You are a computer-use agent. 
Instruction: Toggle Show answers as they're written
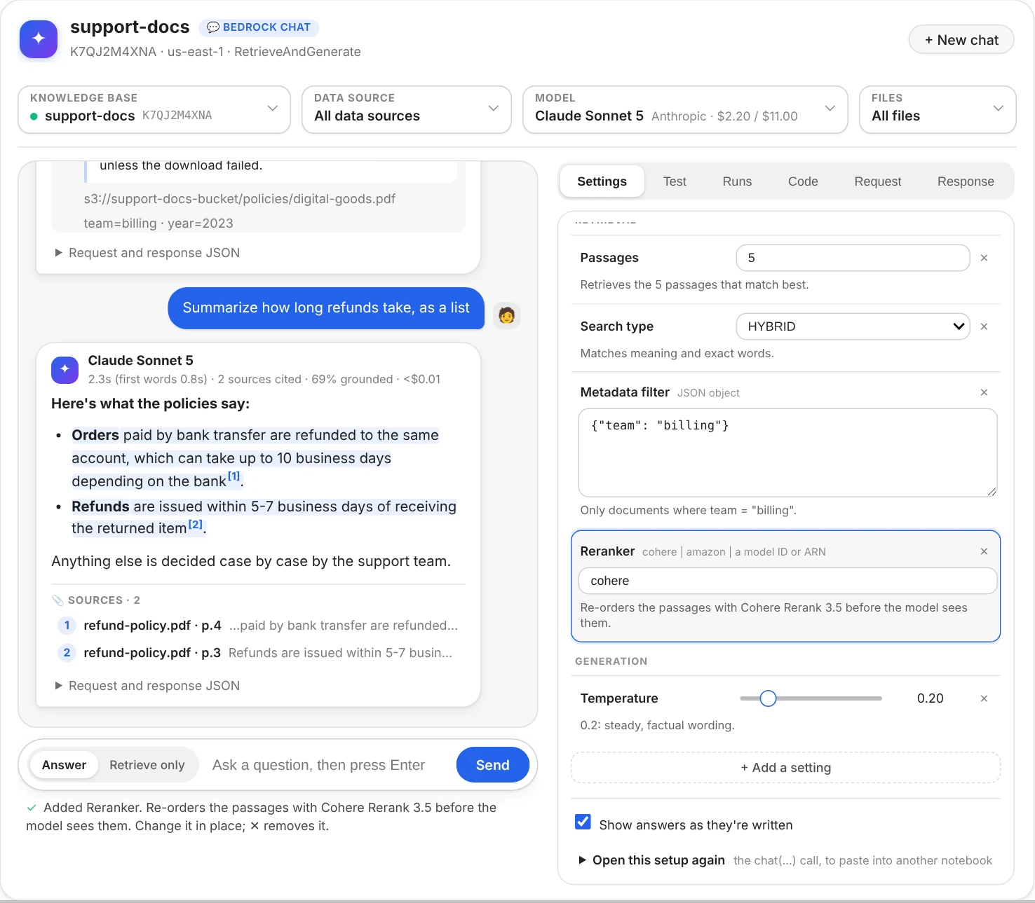point(583,822)
